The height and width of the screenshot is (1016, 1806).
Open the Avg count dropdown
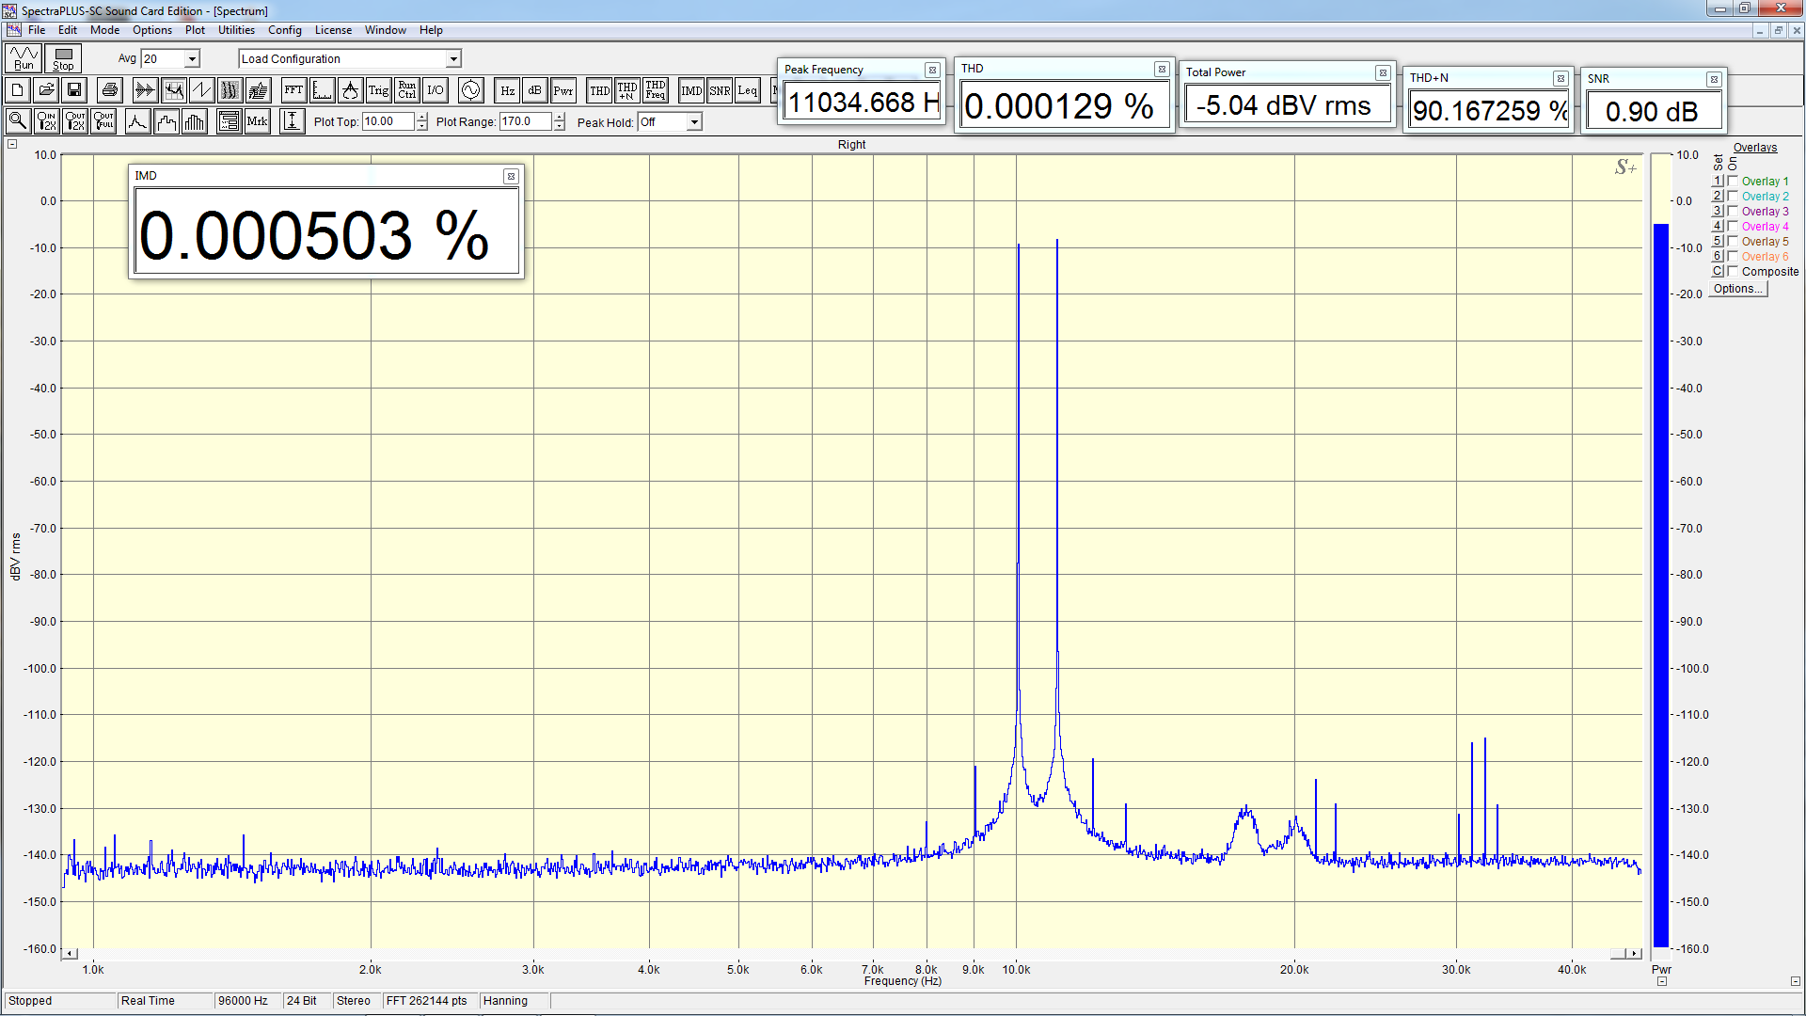[192, 59]
